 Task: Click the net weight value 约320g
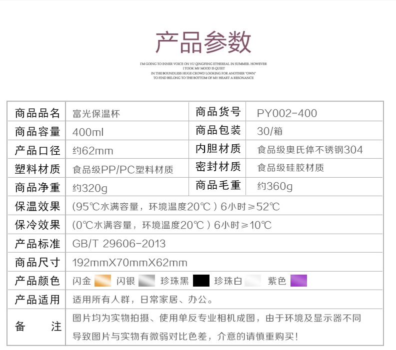tap(90, 188)
